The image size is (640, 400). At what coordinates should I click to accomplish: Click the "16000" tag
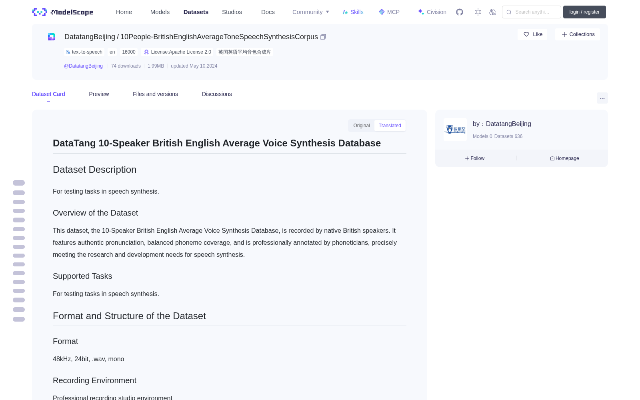(x=129, y=52)
